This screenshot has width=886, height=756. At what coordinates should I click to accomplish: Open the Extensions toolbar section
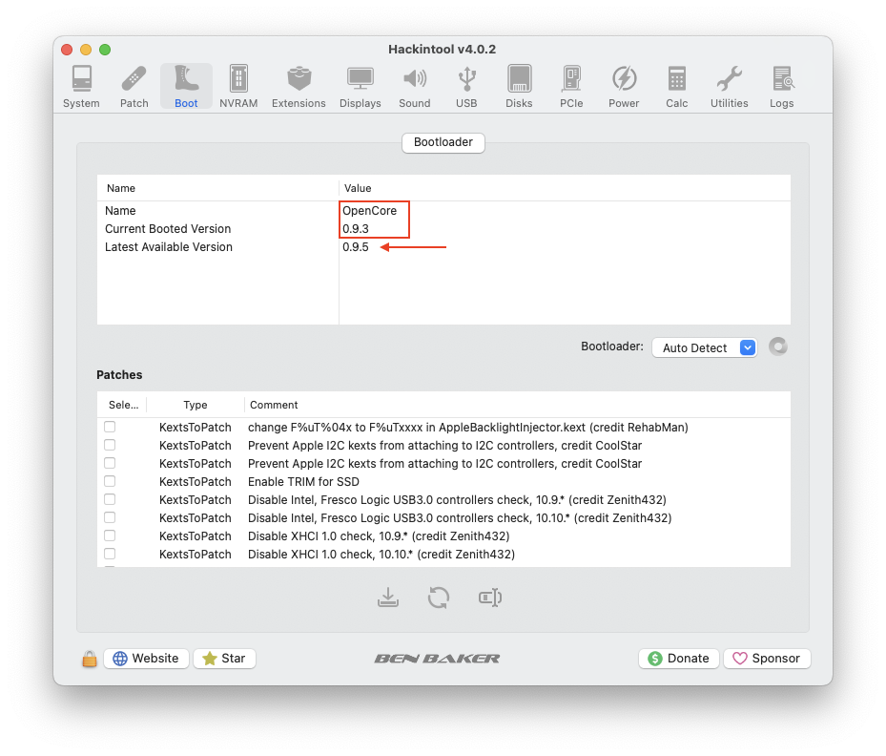(299, 87)
